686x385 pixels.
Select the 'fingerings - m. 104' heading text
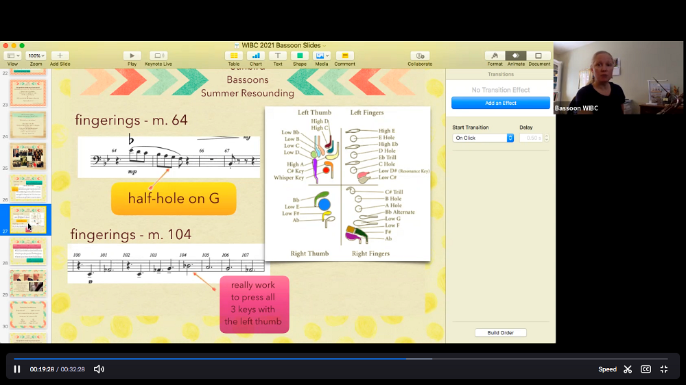click(x=130, y=235)
